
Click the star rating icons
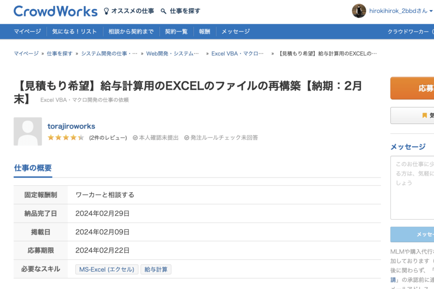[66, 138]
